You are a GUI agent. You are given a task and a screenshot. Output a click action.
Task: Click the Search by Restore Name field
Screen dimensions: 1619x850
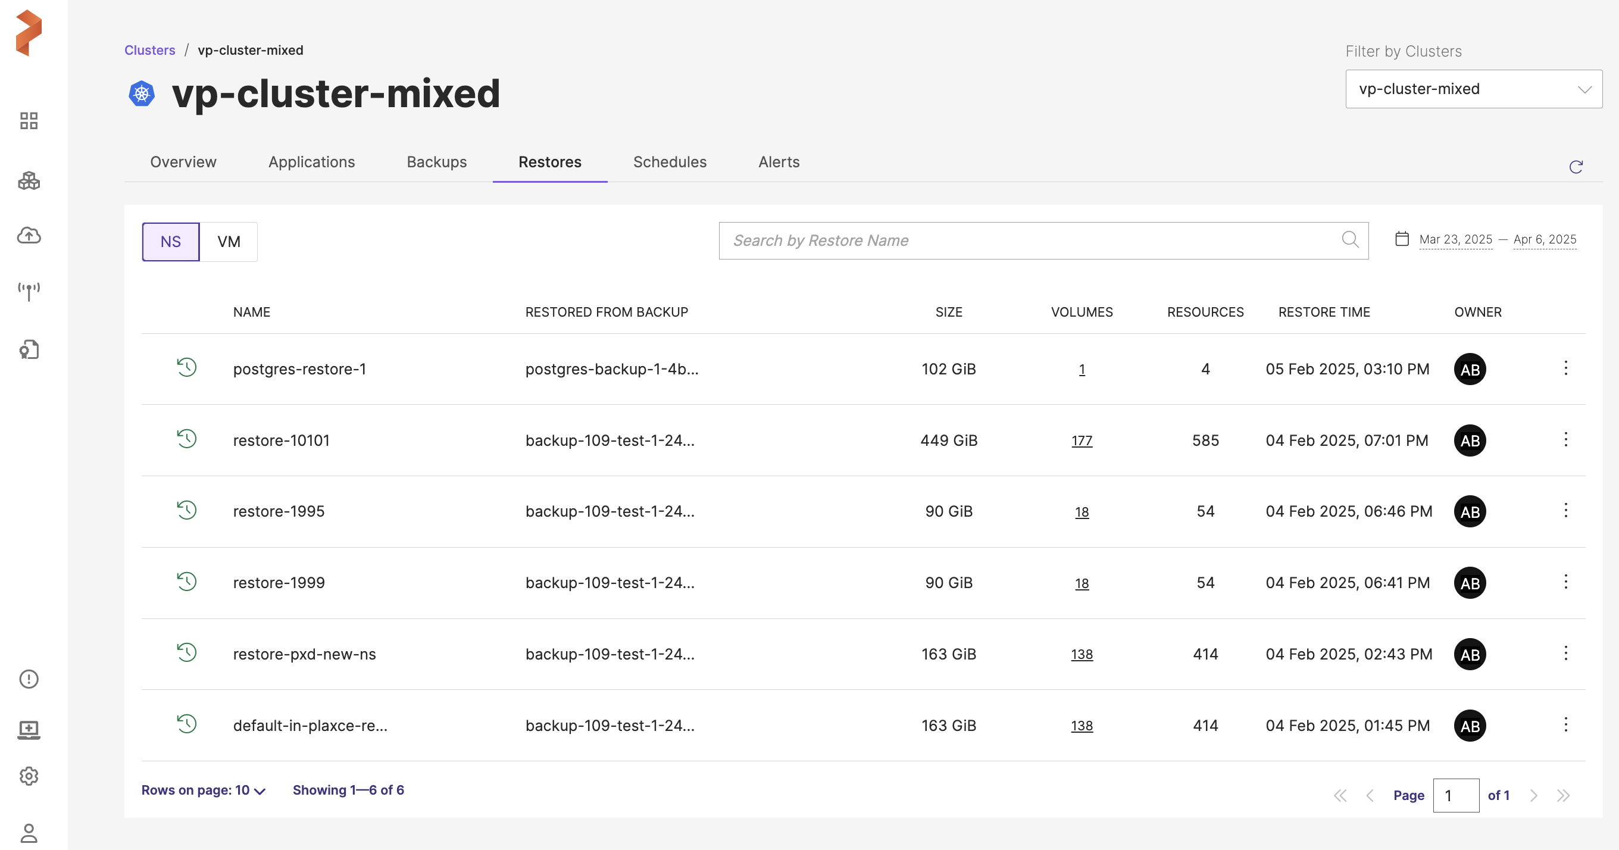pyautogui.click(x=1031, y=241)
